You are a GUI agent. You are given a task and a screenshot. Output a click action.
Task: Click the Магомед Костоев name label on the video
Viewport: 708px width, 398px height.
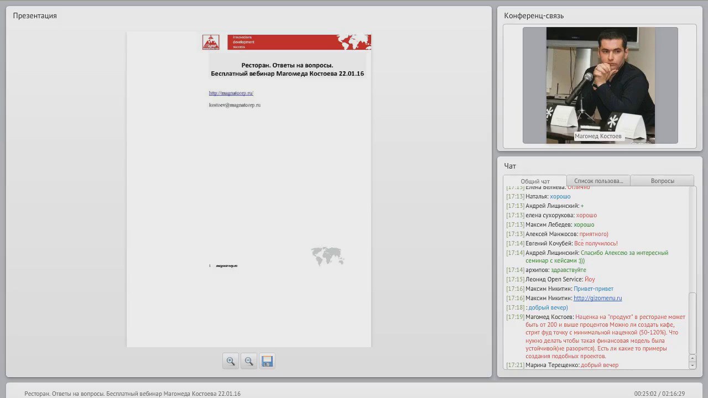598,136
